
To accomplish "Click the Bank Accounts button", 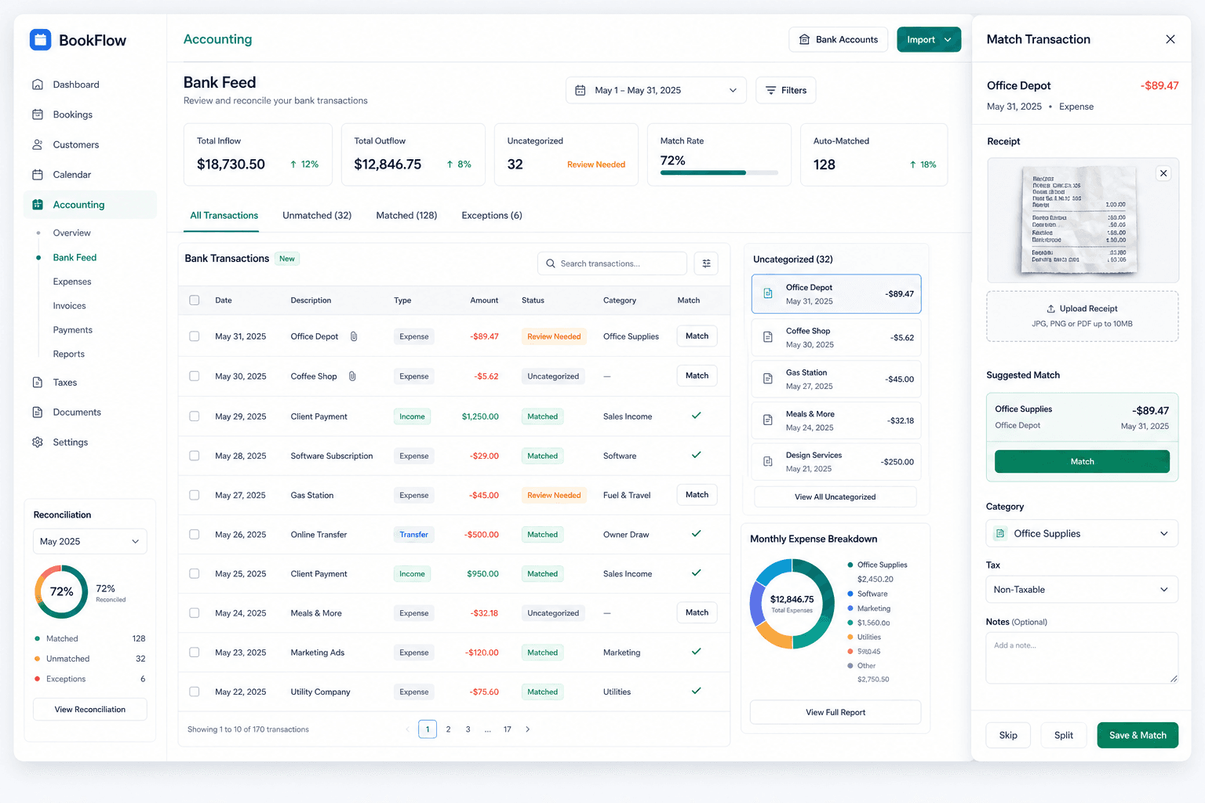I will coord(838,39).
